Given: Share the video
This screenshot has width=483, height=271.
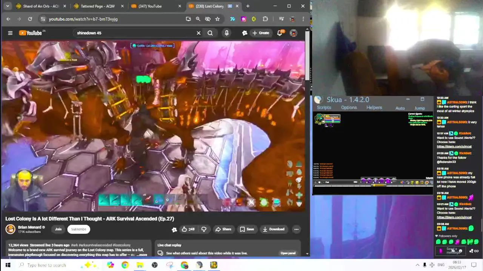Looking at the screenshot, I should point(223,229).
